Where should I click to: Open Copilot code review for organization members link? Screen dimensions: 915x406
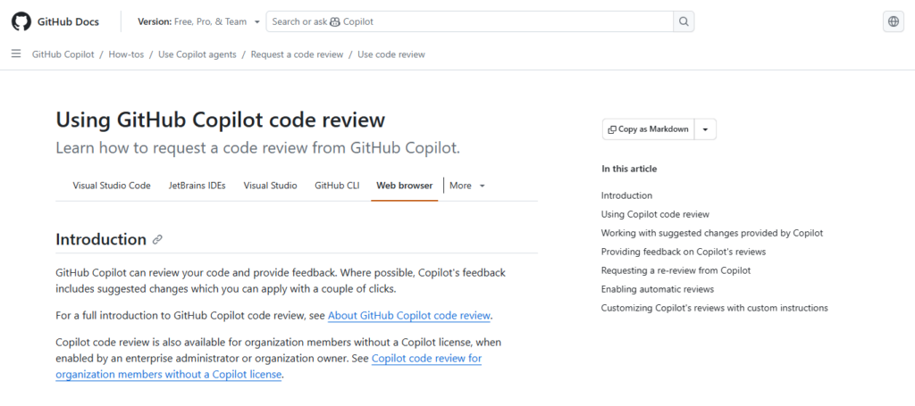426,358
